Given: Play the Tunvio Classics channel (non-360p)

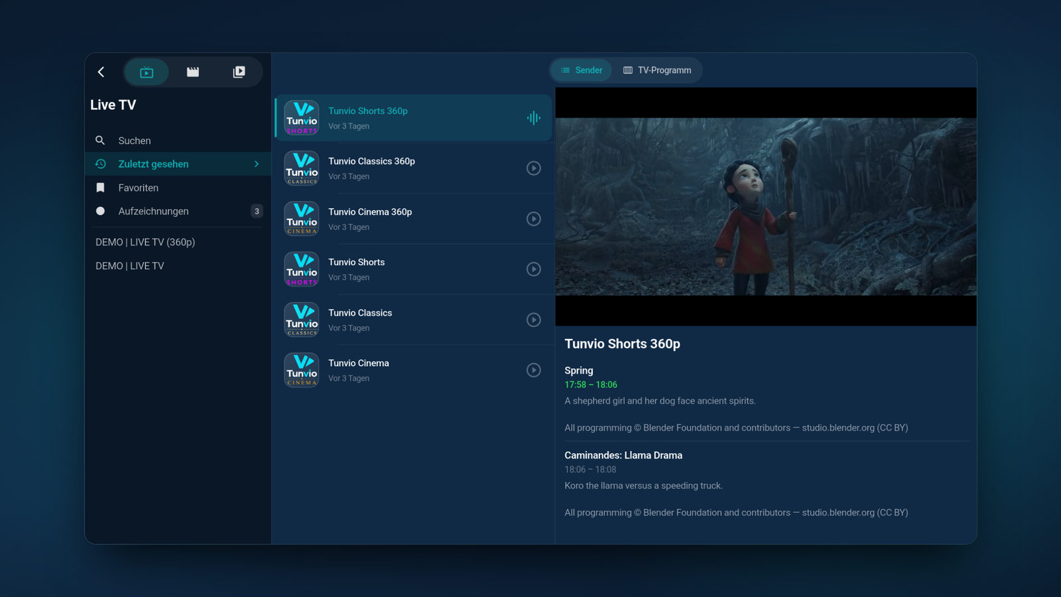Looking at the screenshot, I should [534, 320].
